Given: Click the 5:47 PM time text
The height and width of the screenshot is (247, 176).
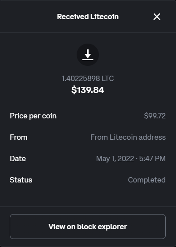Looking at the screenshot, I should tap(152, 158).
